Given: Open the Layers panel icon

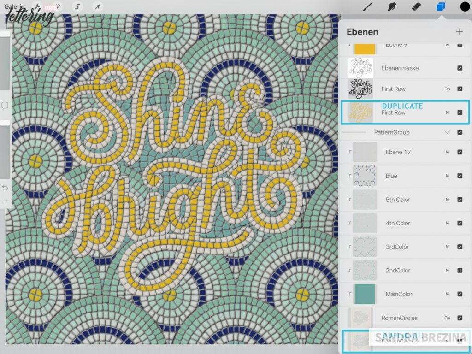Looking at the screenshot, I should (441, 6).
